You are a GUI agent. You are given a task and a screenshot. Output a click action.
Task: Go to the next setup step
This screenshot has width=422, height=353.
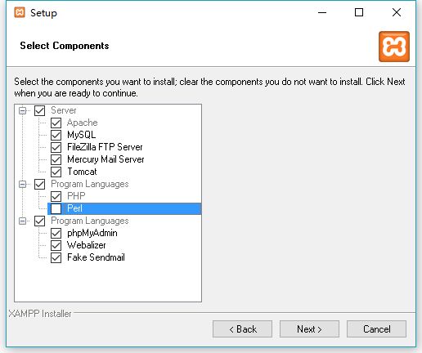pyautogui.click(x=309, y=329)
